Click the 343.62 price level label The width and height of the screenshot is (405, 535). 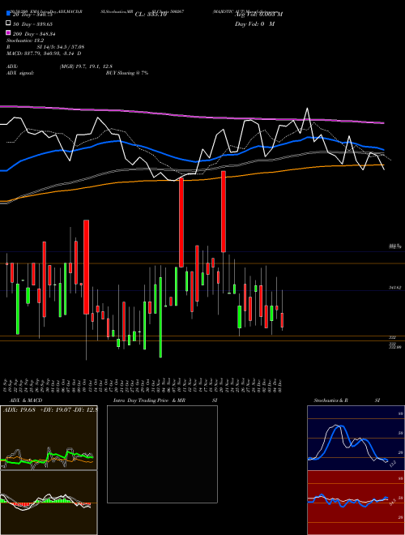[x=395, y=288]
